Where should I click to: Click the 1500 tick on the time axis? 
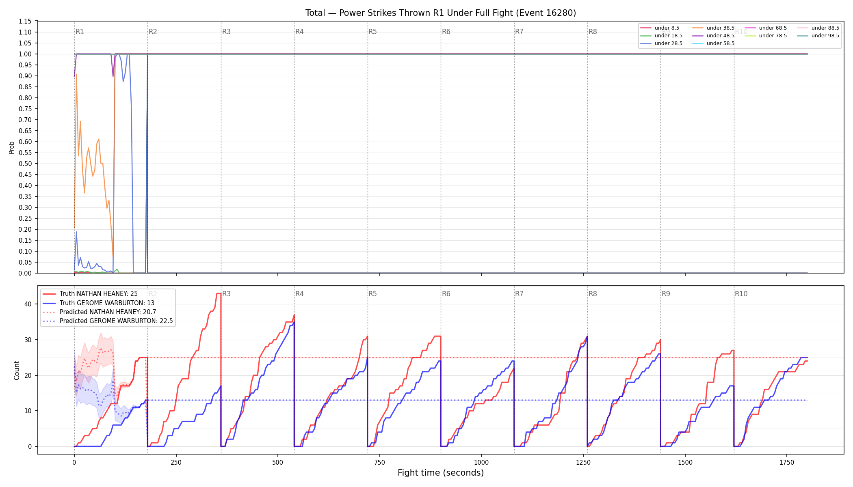685,462
